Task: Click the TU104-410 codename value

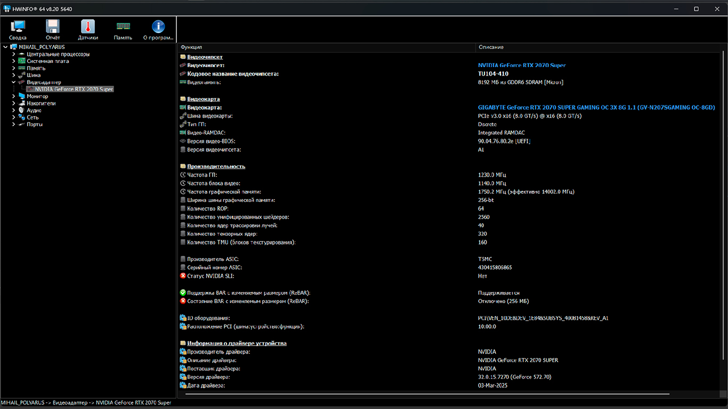Action: click(493, 74)
